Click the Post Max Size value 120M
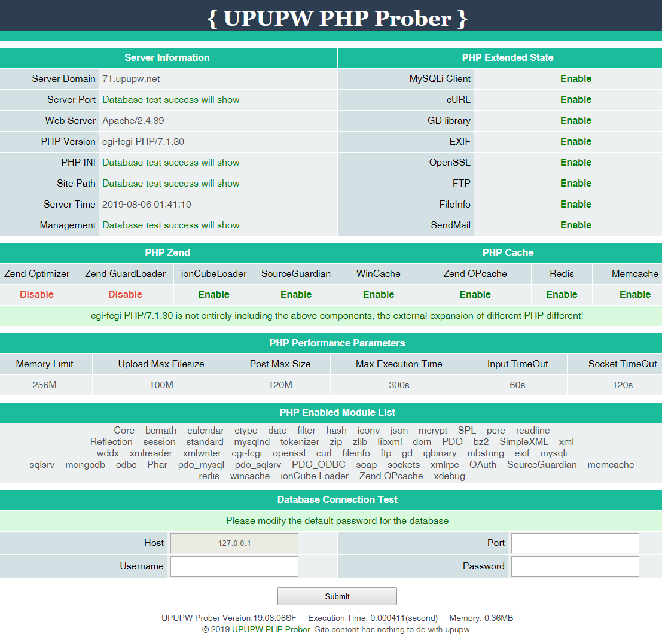This screenshot has height=640, width=662. [280, 385]
